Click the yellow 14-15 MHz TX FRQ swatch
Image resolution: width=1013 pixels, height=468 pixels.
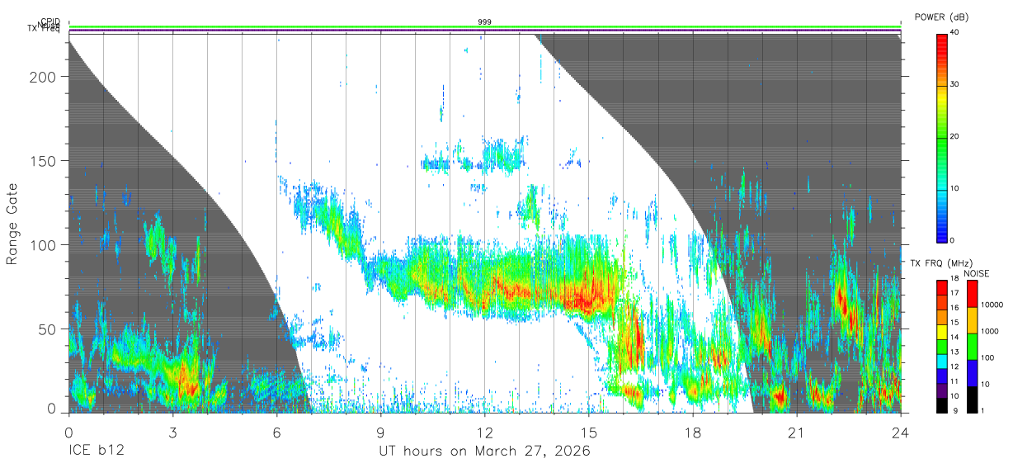pos(942,331)
